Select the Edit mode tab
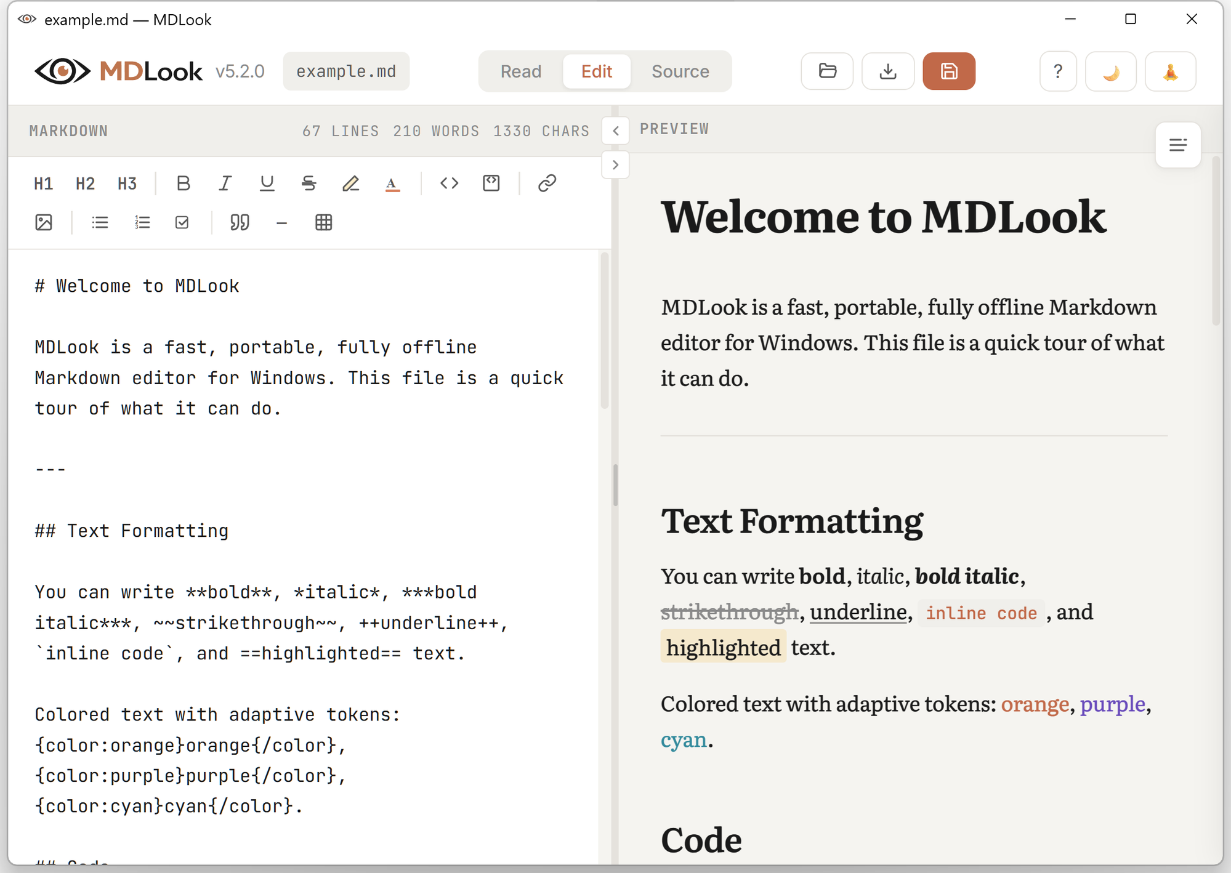Viewport: 1231px width, 873px height. tap(596, 71)
